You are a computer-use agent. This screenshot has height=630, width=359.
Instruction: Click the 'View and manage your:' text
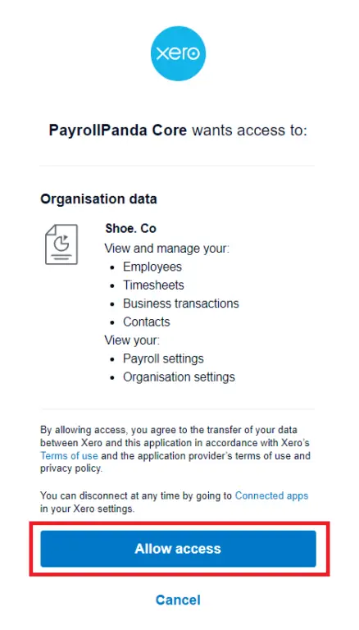pyautogui.click(x=166, y=249)
